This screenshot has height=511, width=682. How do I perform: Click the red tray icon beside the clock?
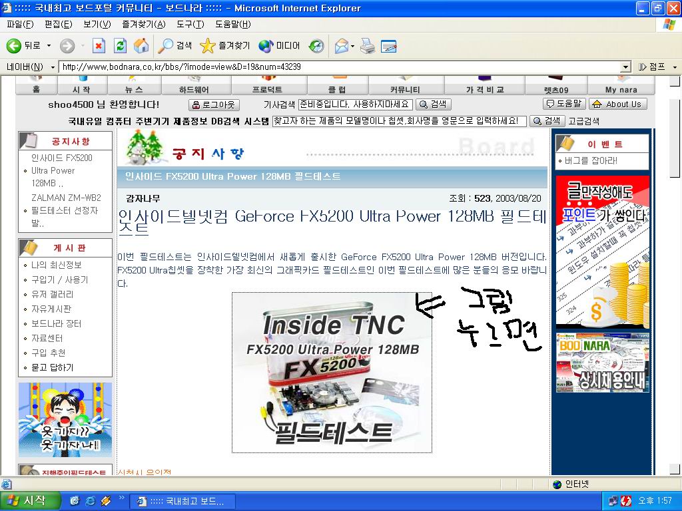click(625, 500)
